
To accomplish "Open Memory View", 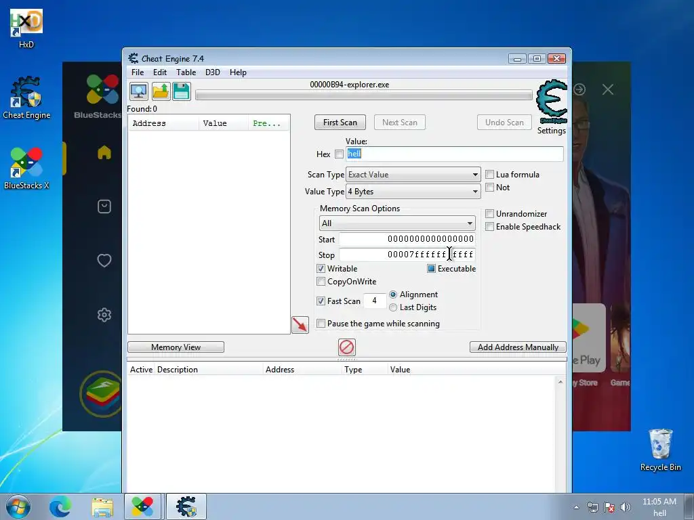I will pos(176,347).
